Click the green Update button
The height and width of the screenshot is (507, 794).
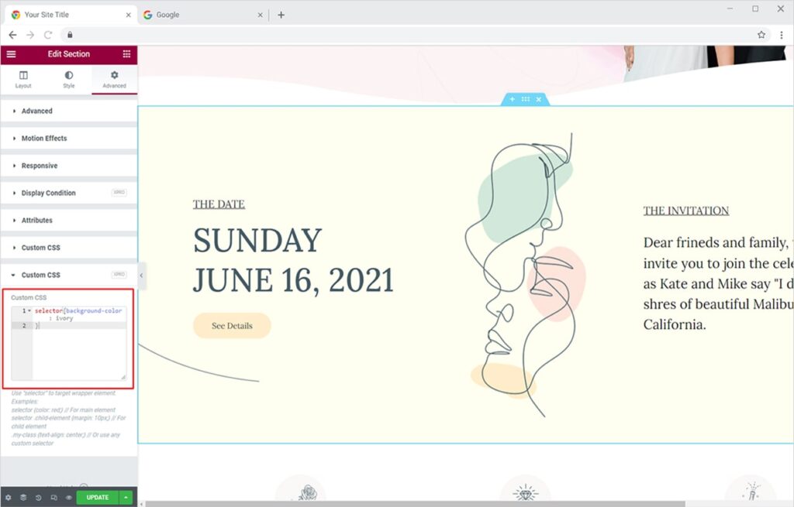coord(98,497)
